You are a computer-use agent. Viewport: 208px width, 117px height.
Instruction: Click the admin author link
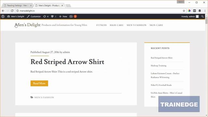click(x=66, y=52)
